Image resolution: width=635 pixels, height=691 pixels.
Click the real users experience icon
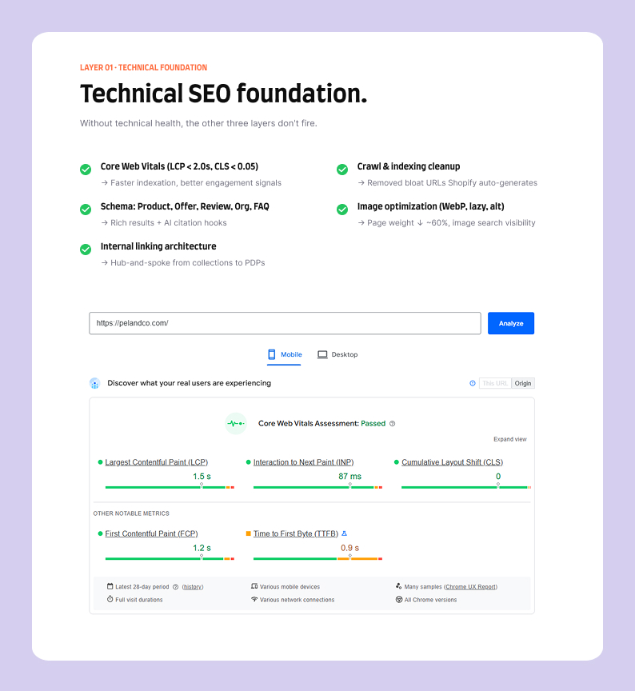pyautogui.click(x=94, y=383)
